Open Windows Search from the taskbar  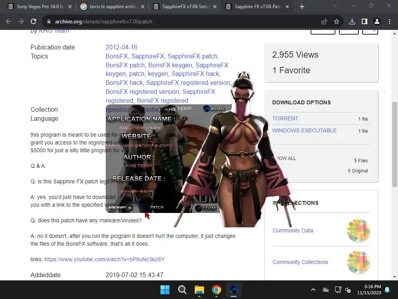point(182,290)
